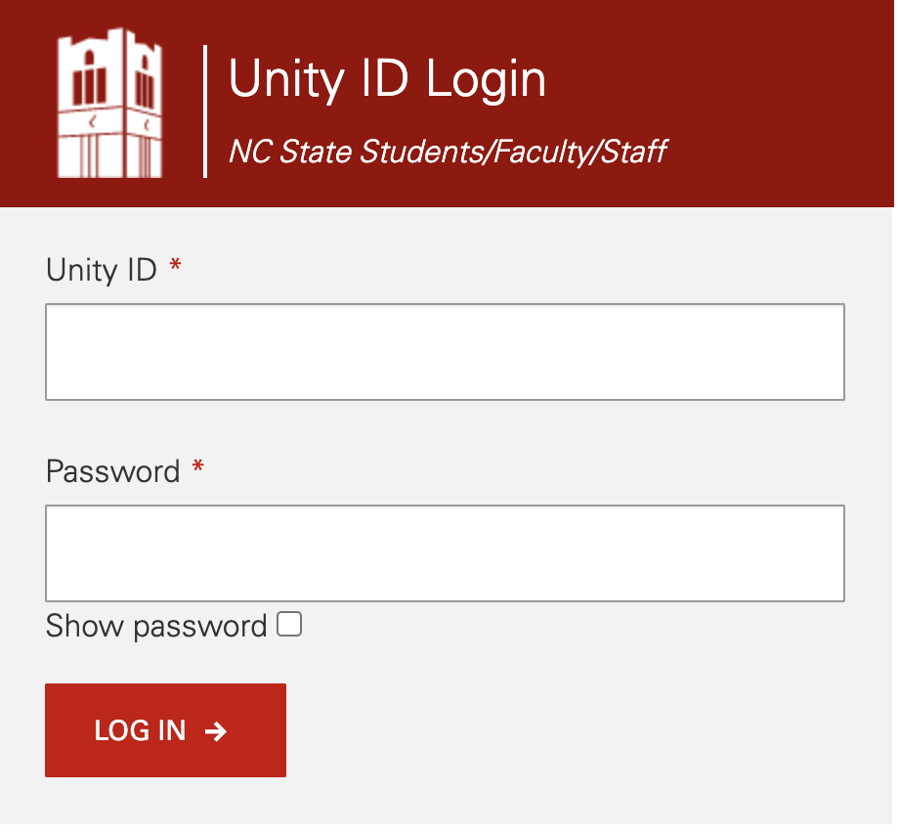
Task: Click the white arrow inside the login button
Action: (x=217, y=730)
